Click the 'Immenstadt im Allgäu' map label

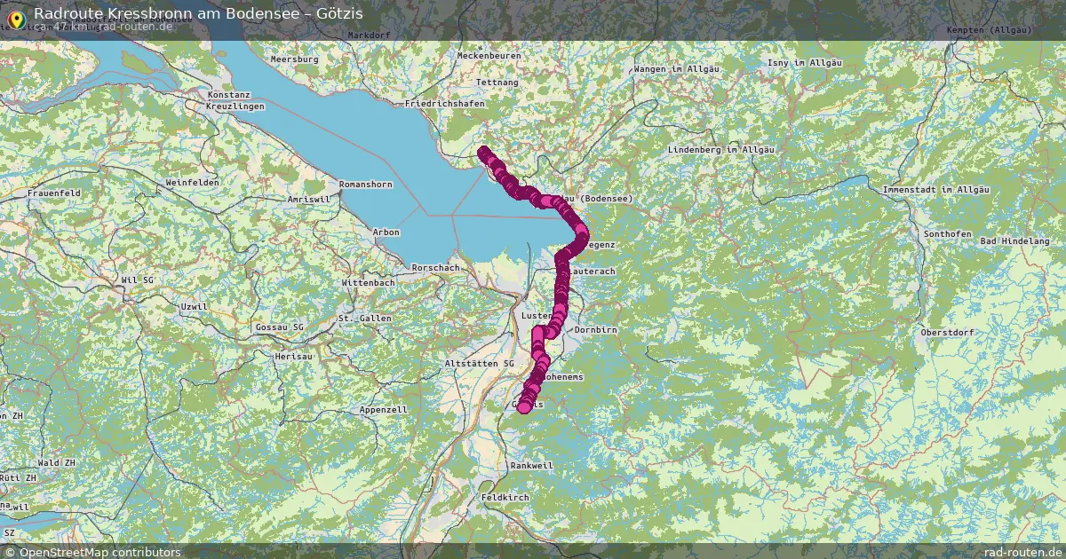pyautogui.click(x=936, y=191)
